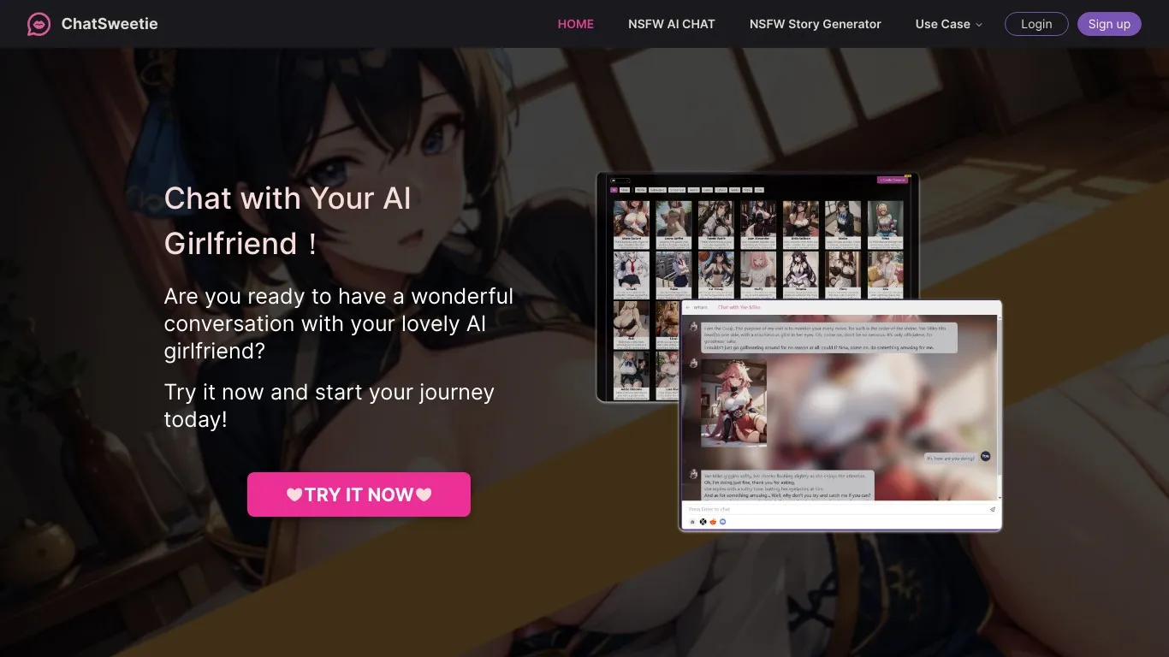
Task: Click the pink TRY IT NOW button
Action: tap(359, 494)
